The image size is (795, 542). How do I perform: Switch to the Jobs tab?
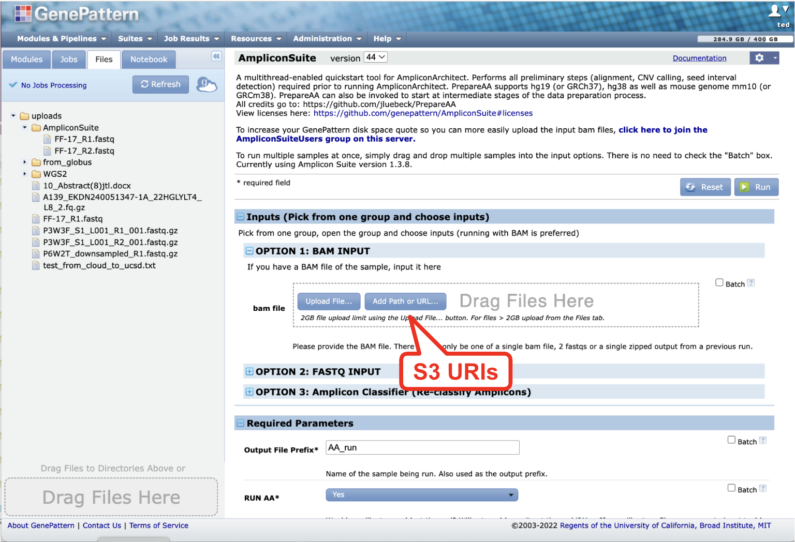tap(69, 59)
